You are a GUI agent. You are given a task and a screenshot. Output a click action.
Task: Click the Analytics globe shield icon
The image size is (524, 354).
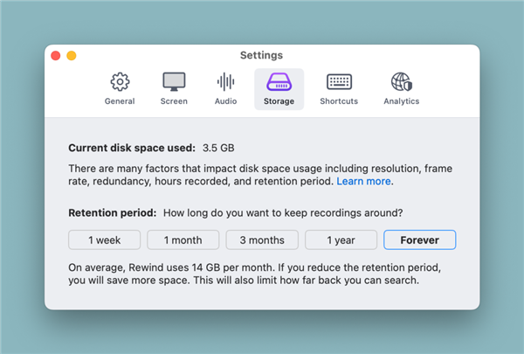401,82
